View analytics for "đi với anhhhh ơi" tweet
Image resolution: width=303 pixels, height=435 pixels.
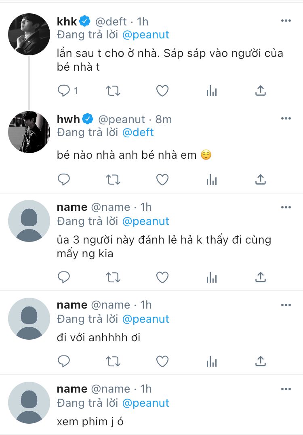pyautogui.click(x=211, y=361)
